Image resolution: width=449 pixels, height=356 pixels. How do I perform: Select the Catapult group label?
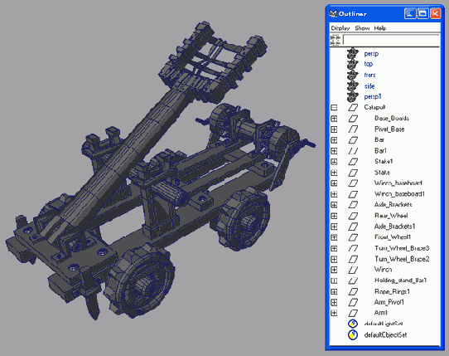(x=374, y=107)
